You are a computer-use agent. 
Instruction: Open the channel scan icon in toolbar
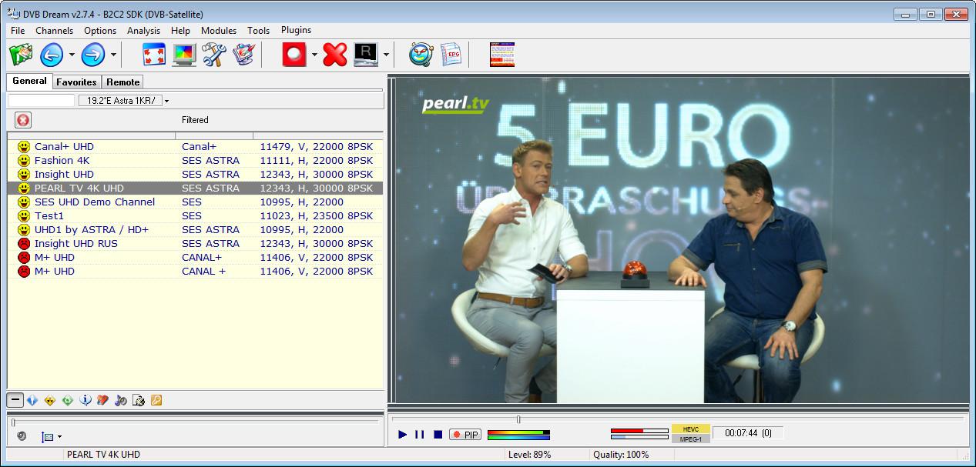tap(21, 55)
